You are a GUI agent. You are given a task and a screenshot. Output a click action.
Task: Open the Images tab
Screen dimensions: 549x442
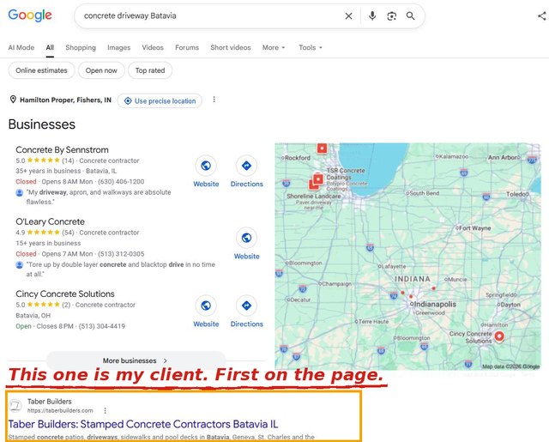click(x=118, y=47)
